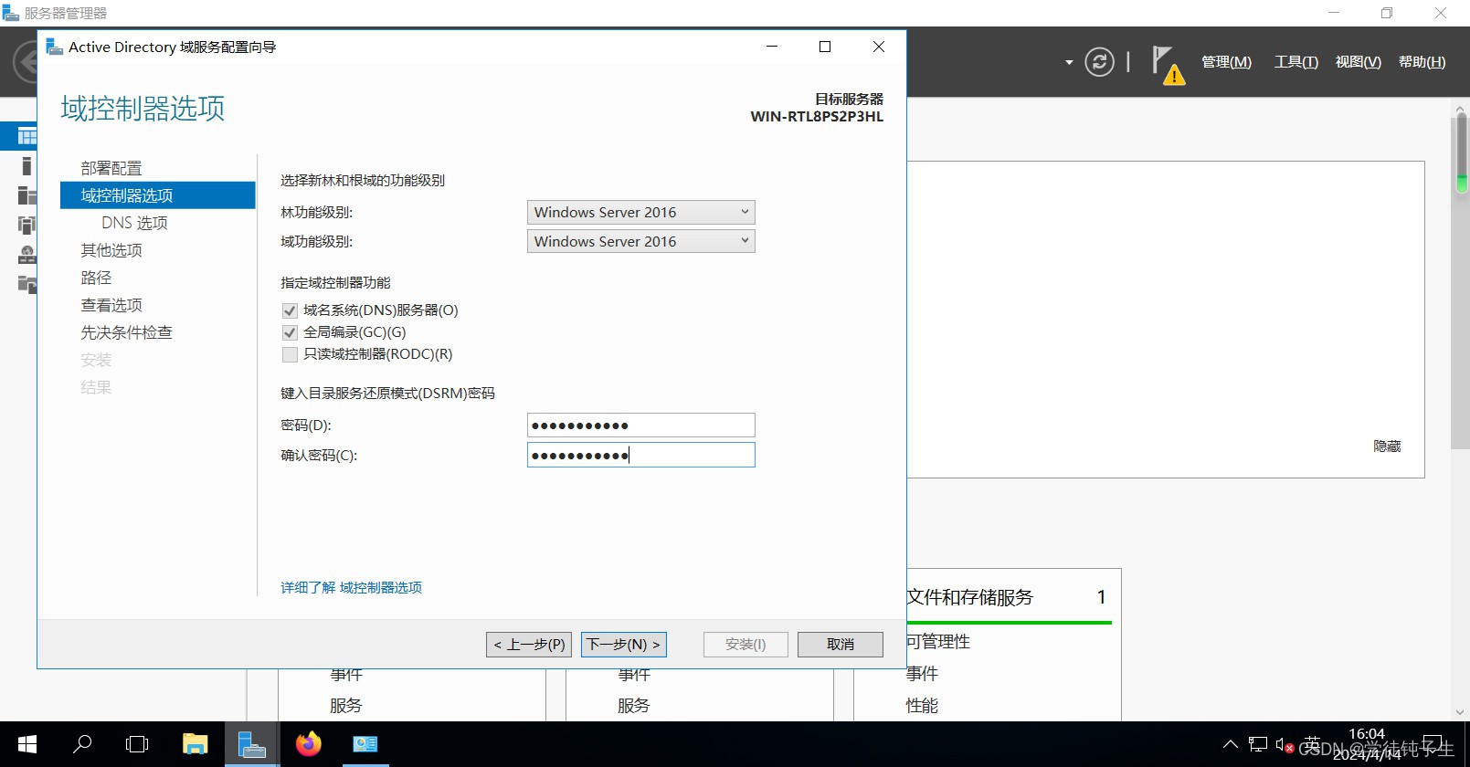1470x767 pixels.
Task: Click the scrollbar down arrow in Server Manager
Action: [1461, 712]
